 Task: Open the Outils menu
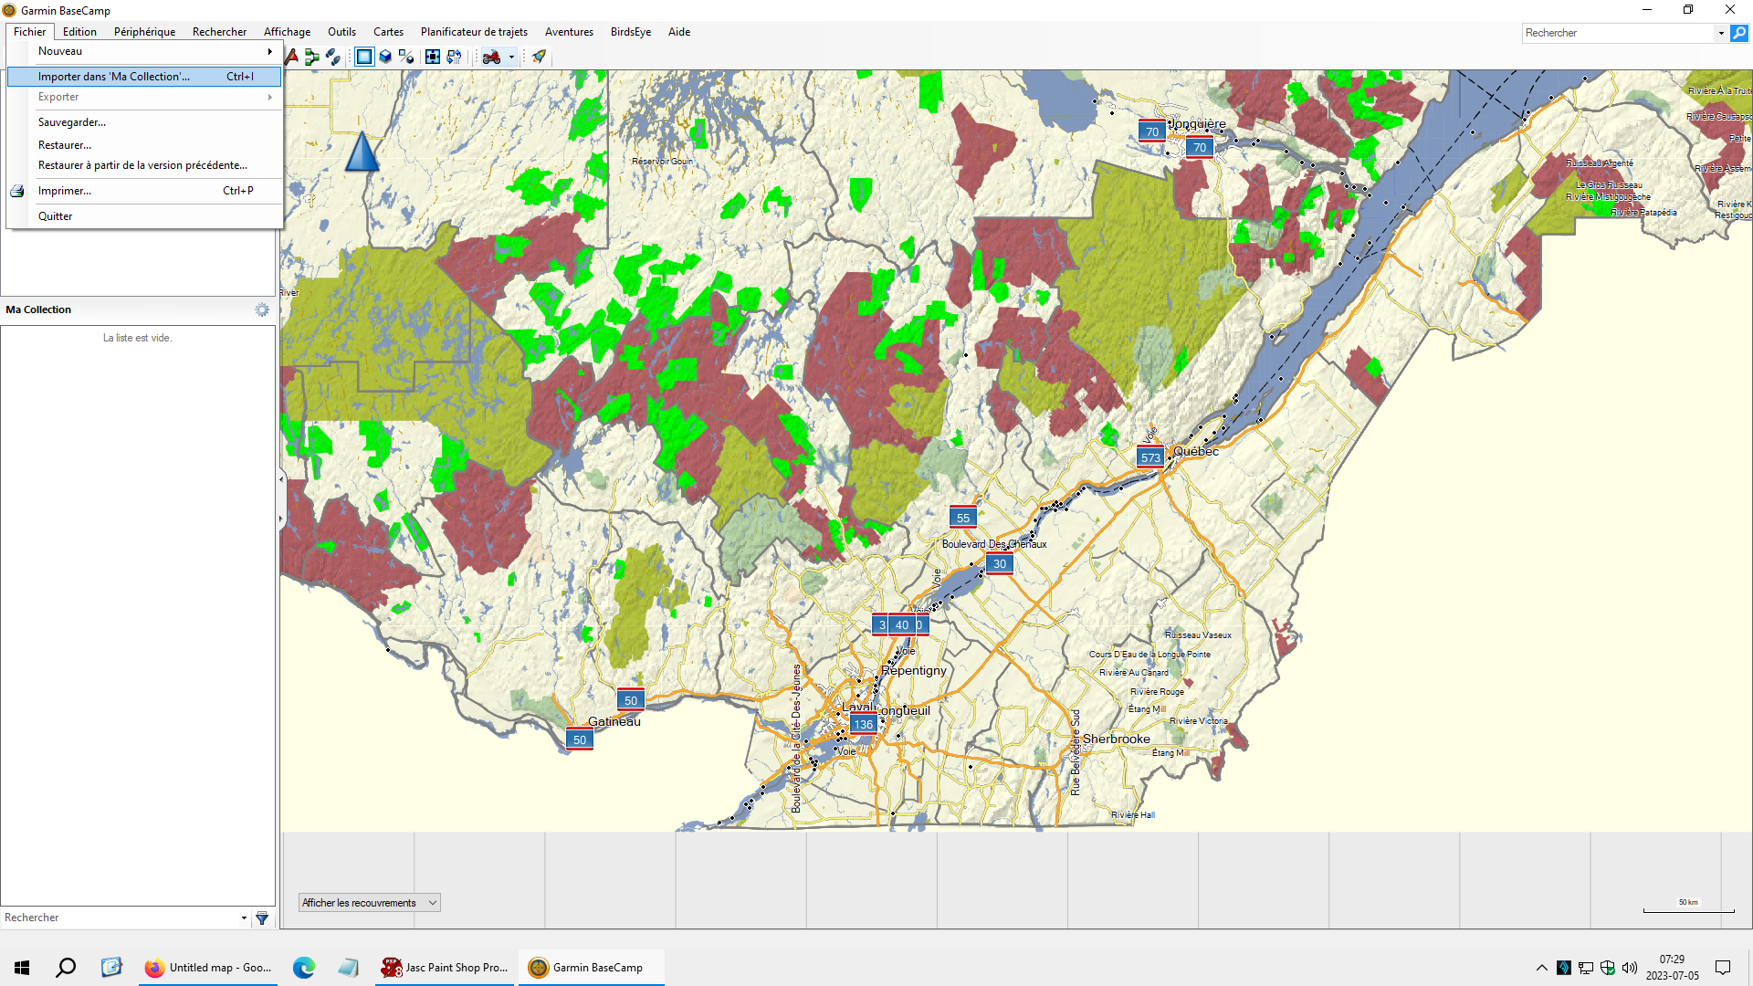[341, 32]
